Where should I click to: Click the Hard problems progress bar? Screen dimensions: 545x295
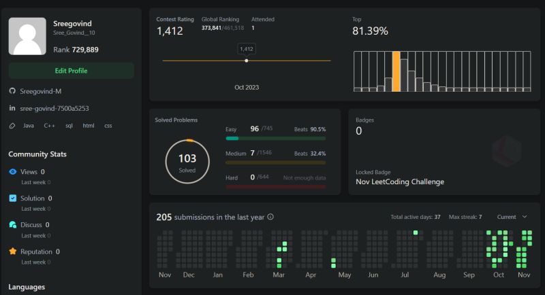pos(276,187)
